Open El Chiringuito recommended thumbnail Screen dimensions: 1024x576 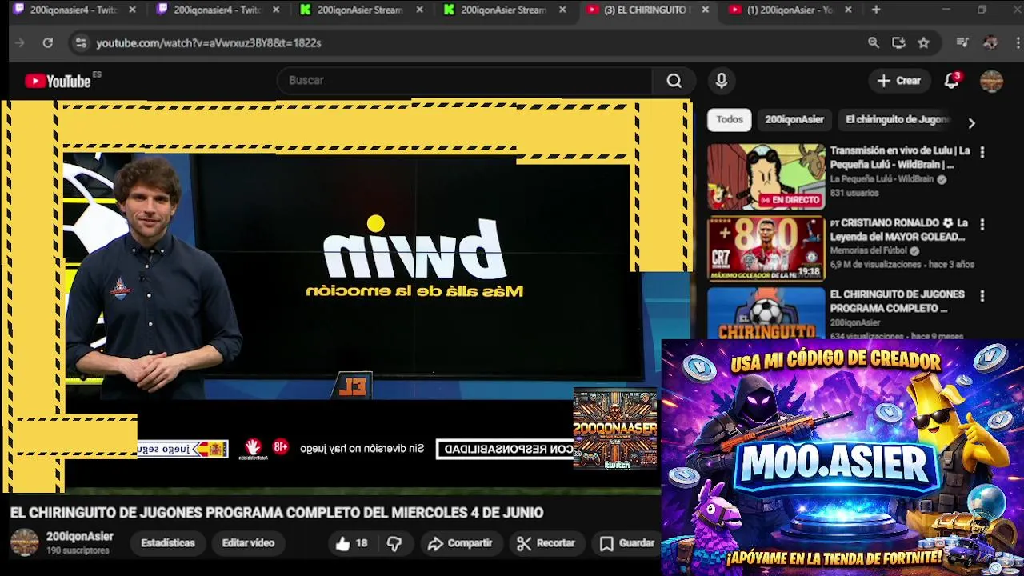(766, 313)
